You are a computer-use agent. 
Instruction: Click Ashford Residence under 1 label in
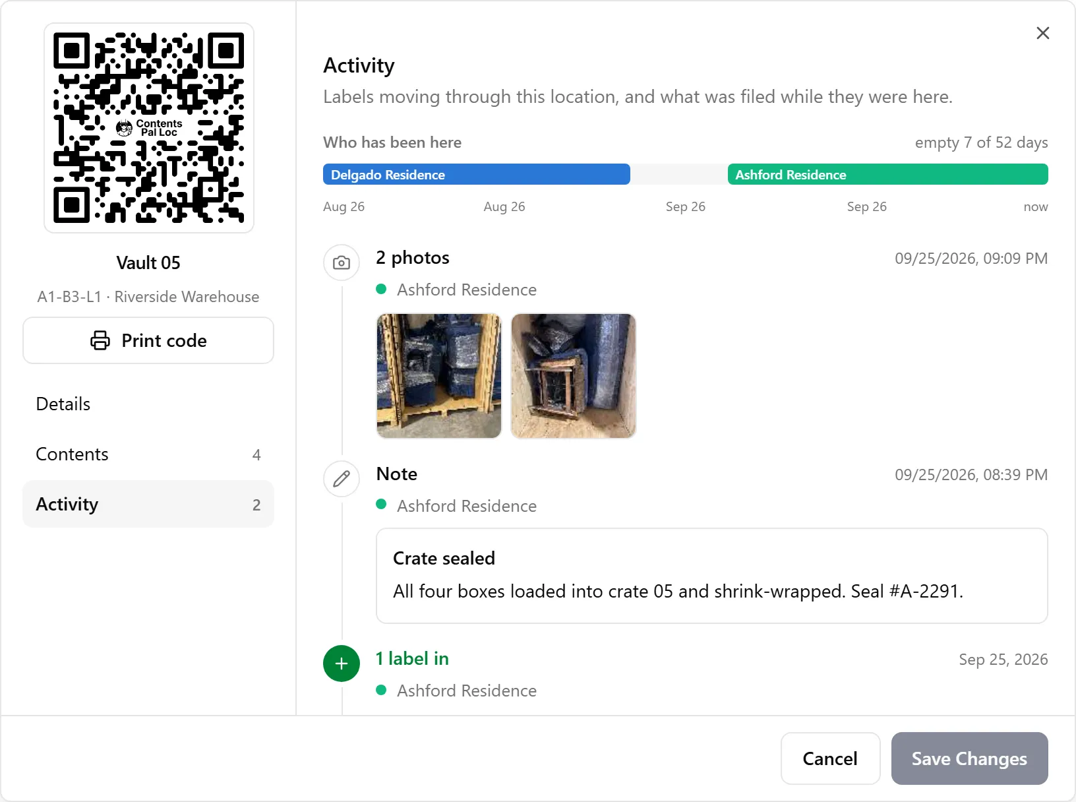pos(467,691)
